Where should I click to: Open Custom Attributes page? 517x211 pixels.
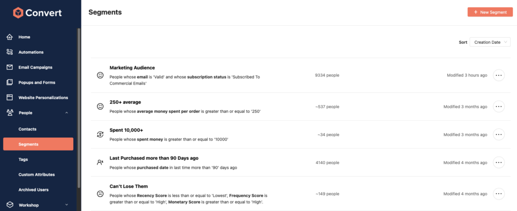36,175
